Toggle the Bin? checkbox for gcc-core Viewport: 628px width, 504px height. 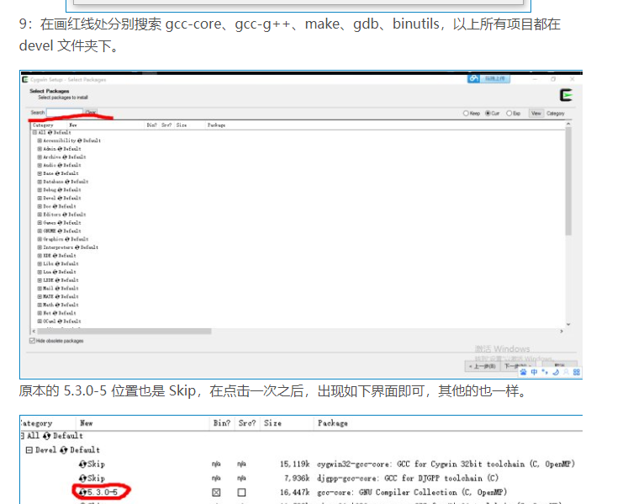click(216, 492)
